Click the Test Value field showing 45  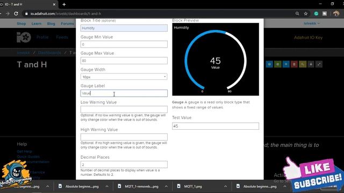(x=216, y=126)
